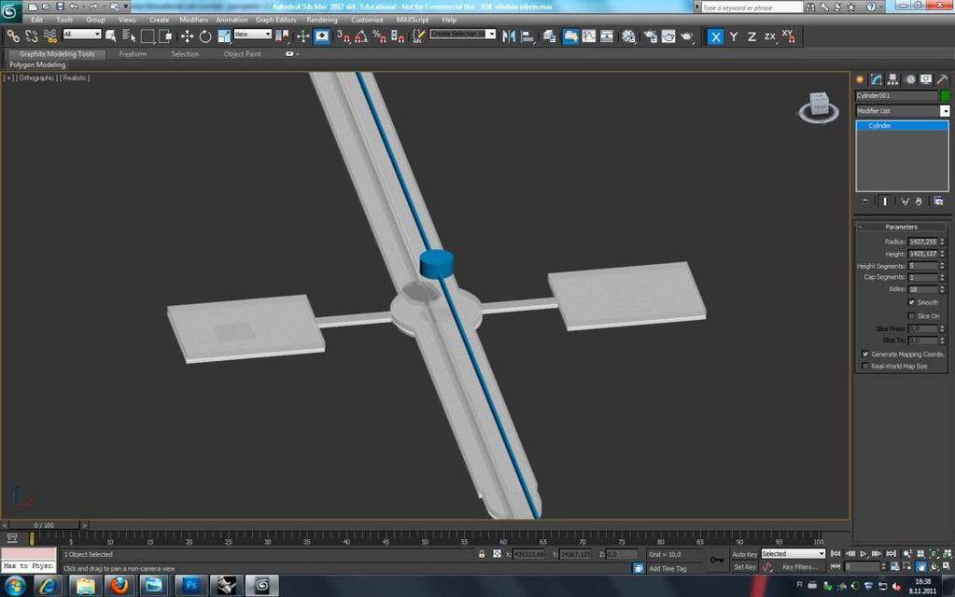Image resolution: width=955 pixels, height=597 pixels.
Task: Toggle Spinner Snap
Action: coord(398,36)
